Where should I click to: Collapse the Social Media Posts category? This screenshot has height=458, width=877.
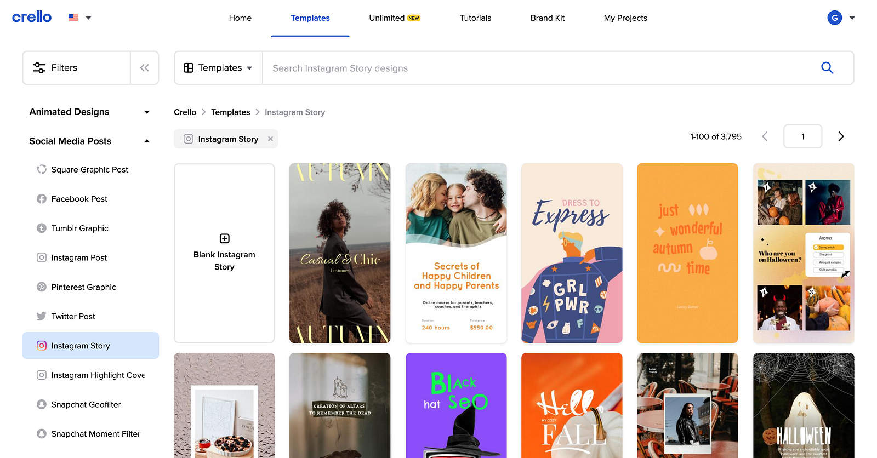[x=90, y=141]
